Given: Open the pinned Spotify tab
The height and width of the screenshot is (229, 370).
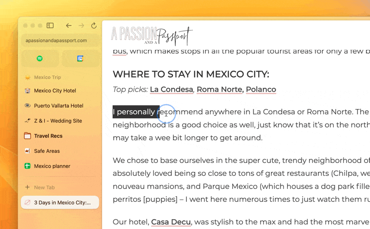Looking at the screenshot, I should click(x=40, y=59).
